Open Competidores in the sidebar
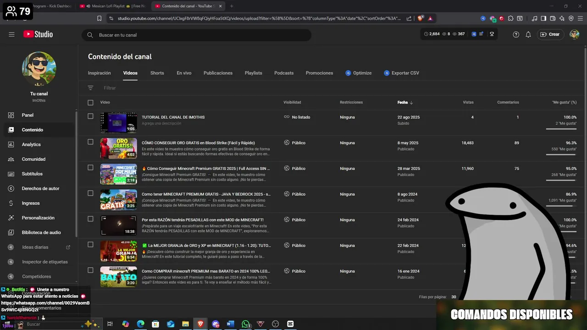Image resolution: width=587 pixels, height=330 pixels. tap(37, 276)
